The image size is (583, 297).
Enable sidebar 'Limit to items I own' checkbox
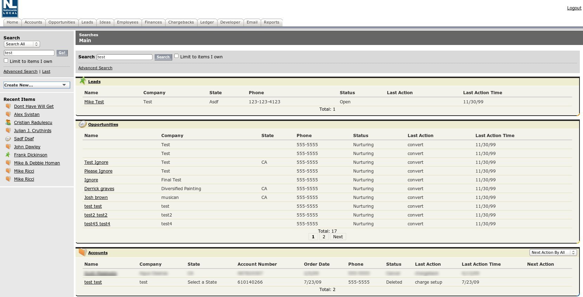6,60
